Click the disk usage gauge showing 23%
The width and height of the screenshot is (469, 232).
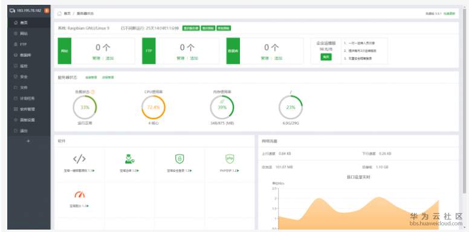coord(291,107)
